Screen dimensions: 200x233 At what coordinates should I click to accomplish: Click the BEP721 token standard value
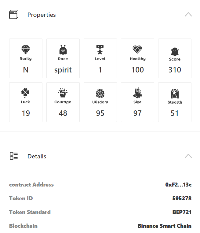182,212
